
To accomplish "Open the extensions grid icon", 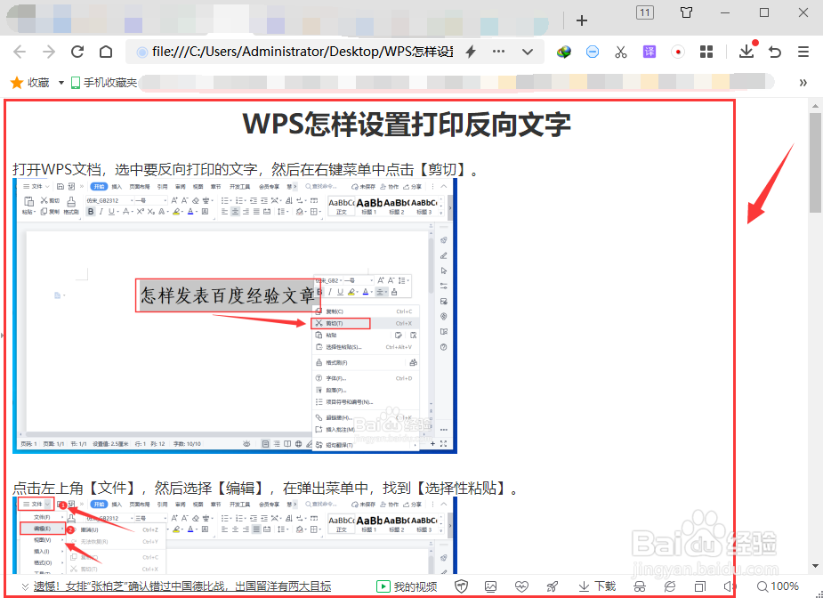I will click(x=706, y=52).
